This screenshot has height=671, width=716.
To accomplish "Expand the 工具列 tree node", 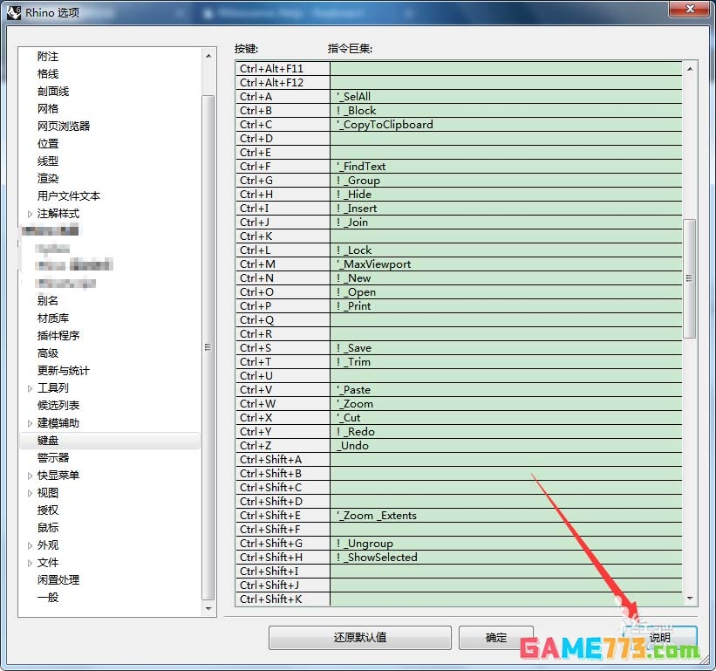I will tap(31, 388).
